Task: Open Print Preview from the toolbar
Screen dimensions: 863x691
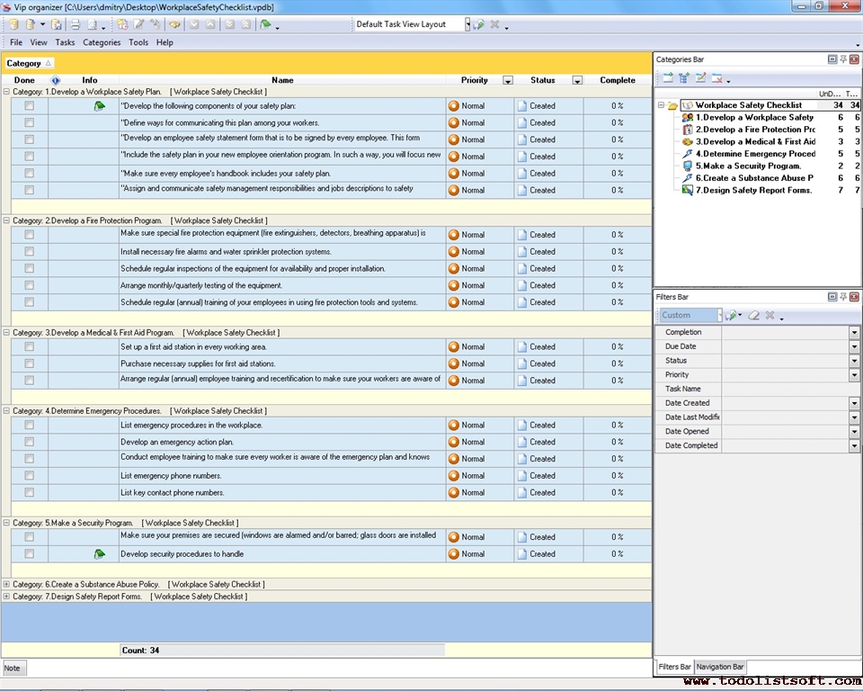Action: coord(93,26)
